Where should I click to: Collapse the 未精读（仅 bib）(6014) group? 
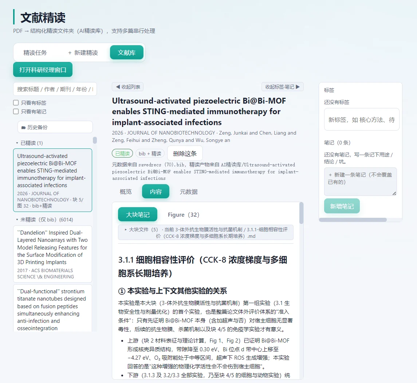[44, 220]
